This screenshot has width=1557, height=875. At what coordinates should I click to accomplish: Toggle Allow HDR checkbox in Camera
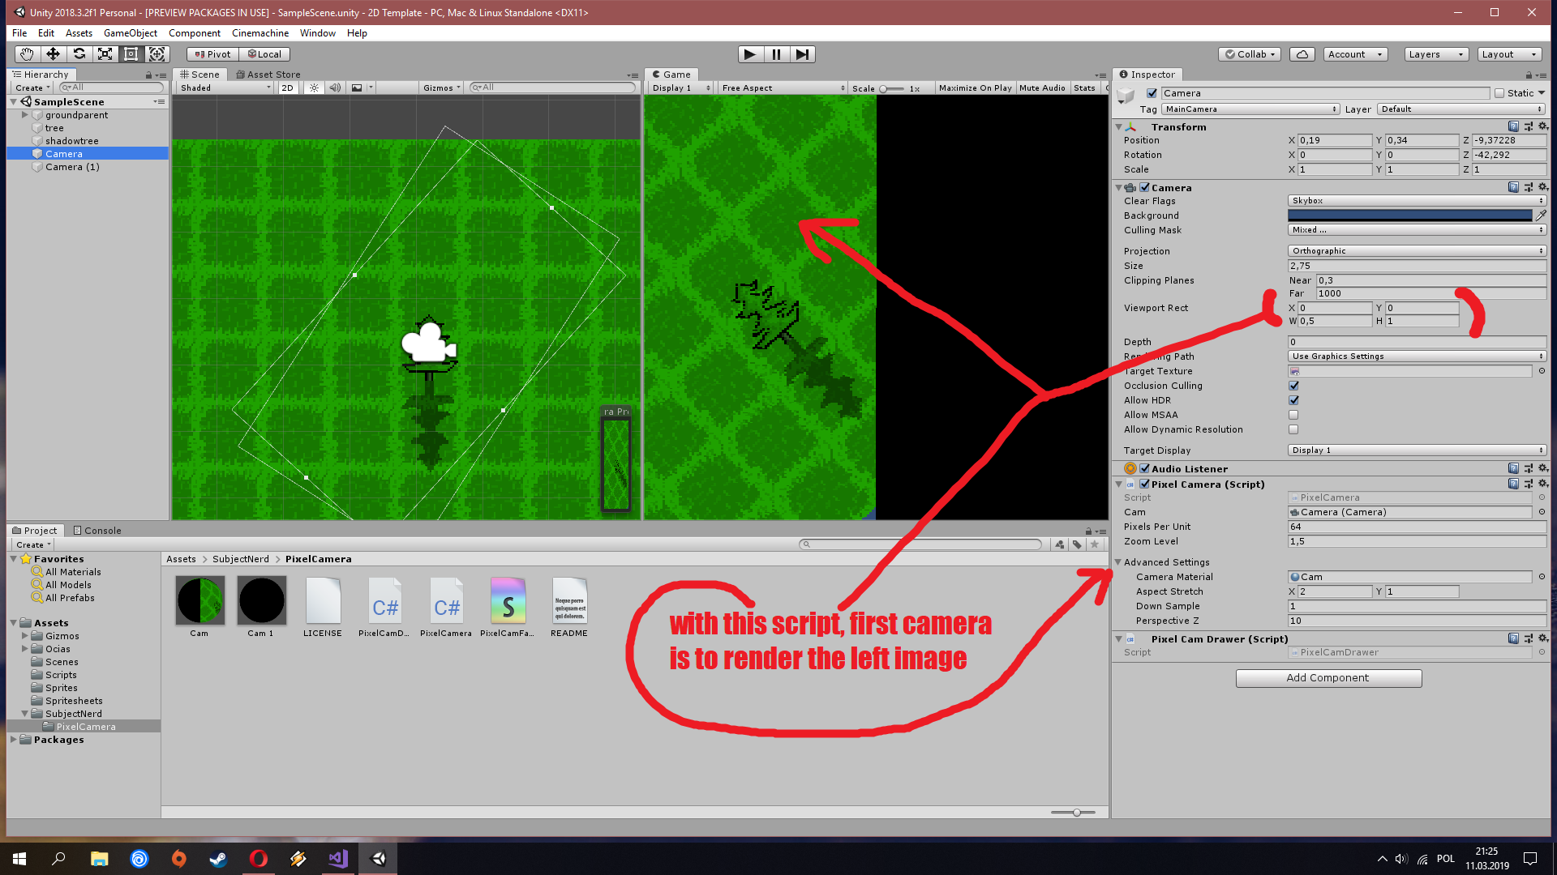click(x=1293, y=399)
